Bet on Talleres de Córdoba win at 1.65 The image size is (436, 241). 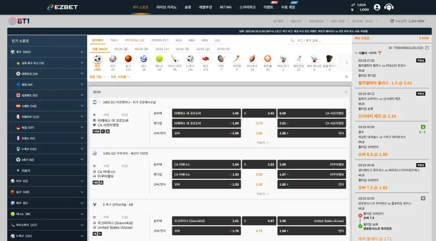pyautogui.click(x=206, y=113)
